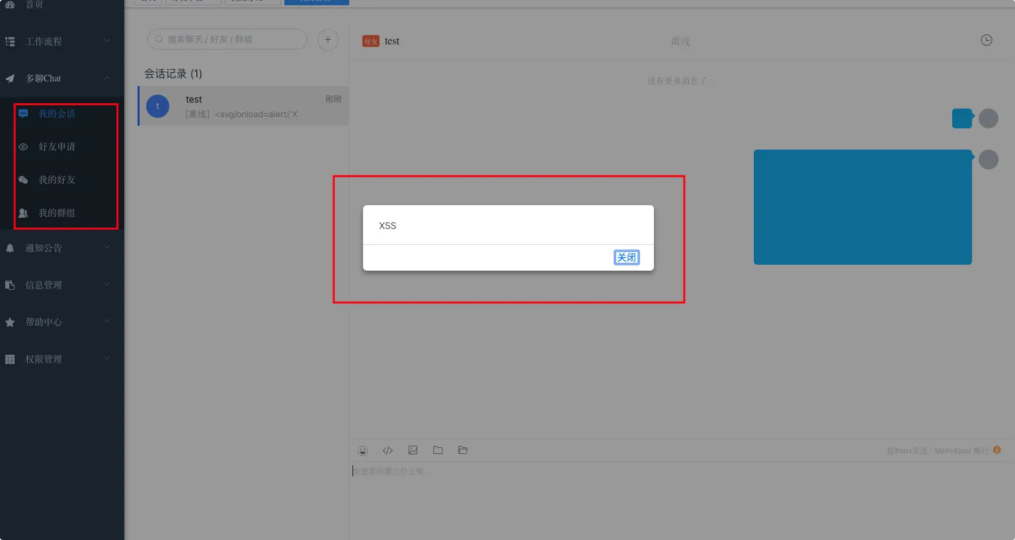Click the open folder icon in chat toolbar
The width and height of the screenshot is (1015, 540).
463,451
